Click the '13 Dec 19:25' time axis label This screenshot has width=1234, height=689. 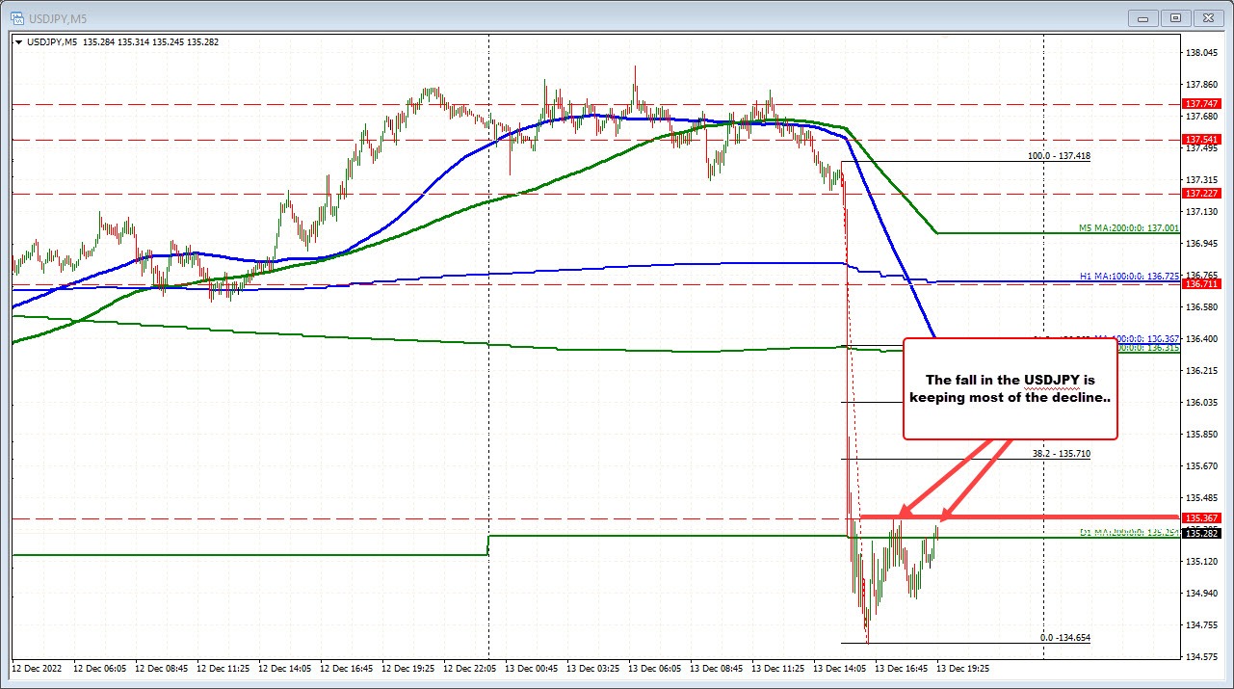(963, 667)
